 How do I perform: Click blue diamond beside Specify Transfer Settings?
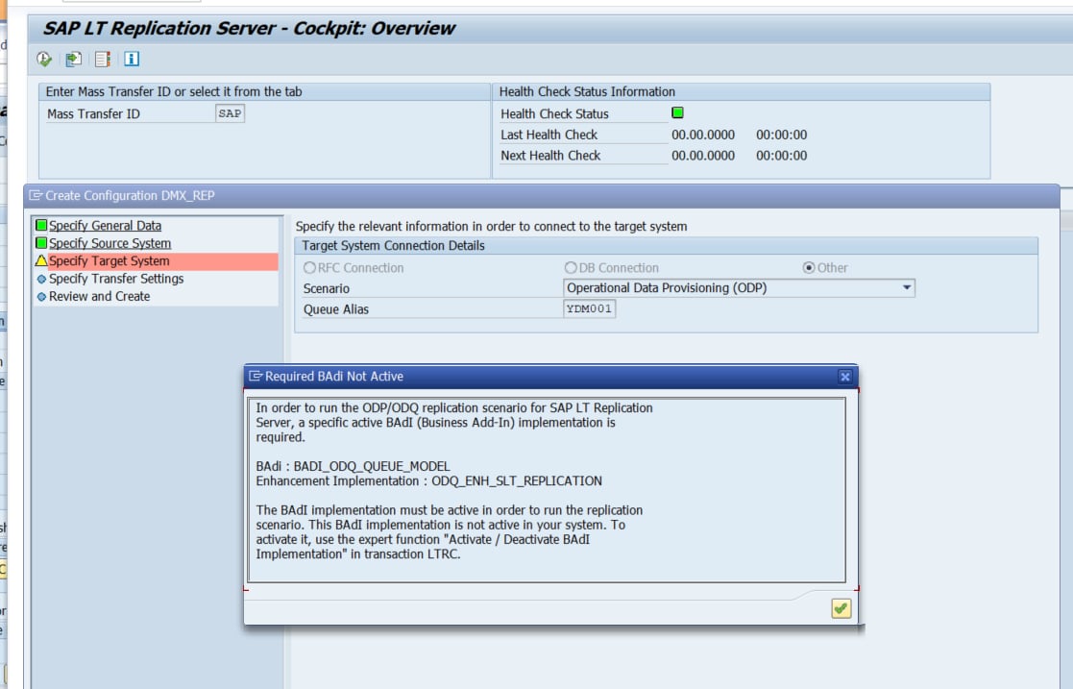pos(41,279)
